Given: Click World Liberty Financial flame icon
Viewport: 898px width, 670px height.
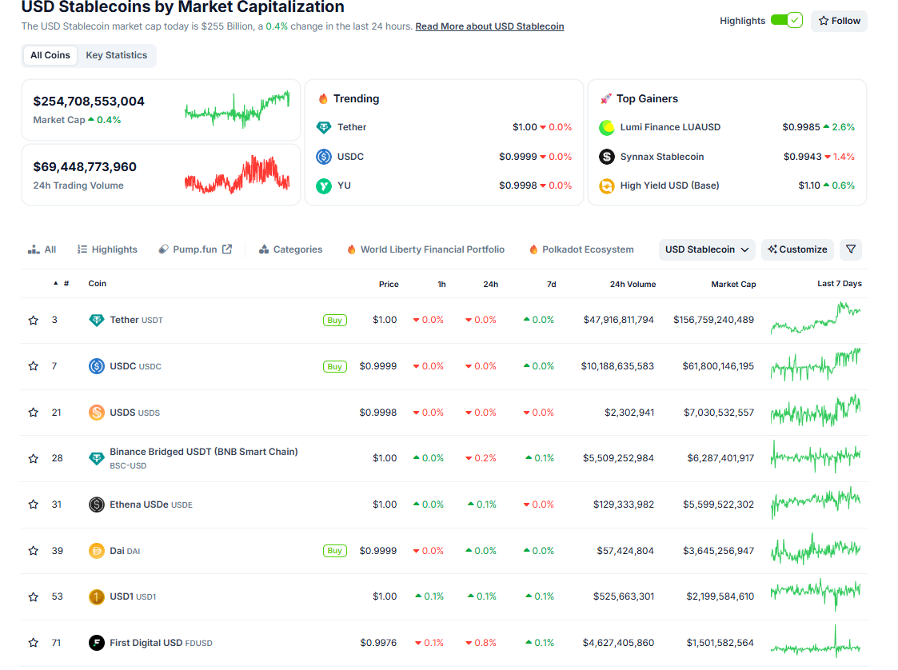Looking at the screenshot, I should (x=351, y=249).
